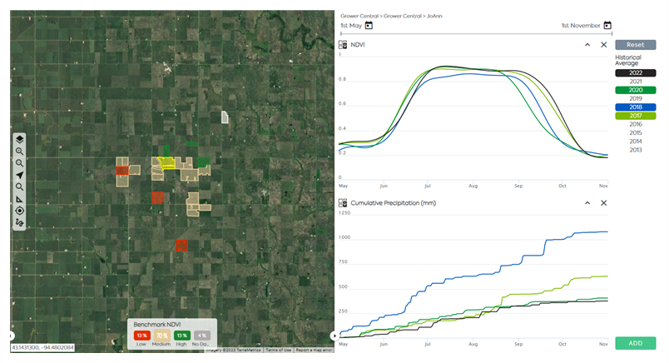Collapse the Cumulative Precipitation chart panel

pyautogui.click(x=587, y=203)
